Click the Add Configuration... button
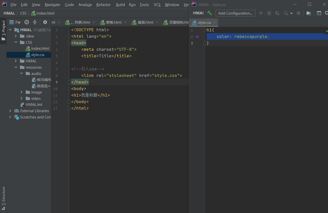 235,13
